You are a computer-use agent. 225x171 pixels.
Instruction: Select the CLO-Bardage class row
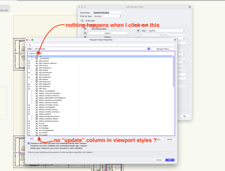point(43,128)
